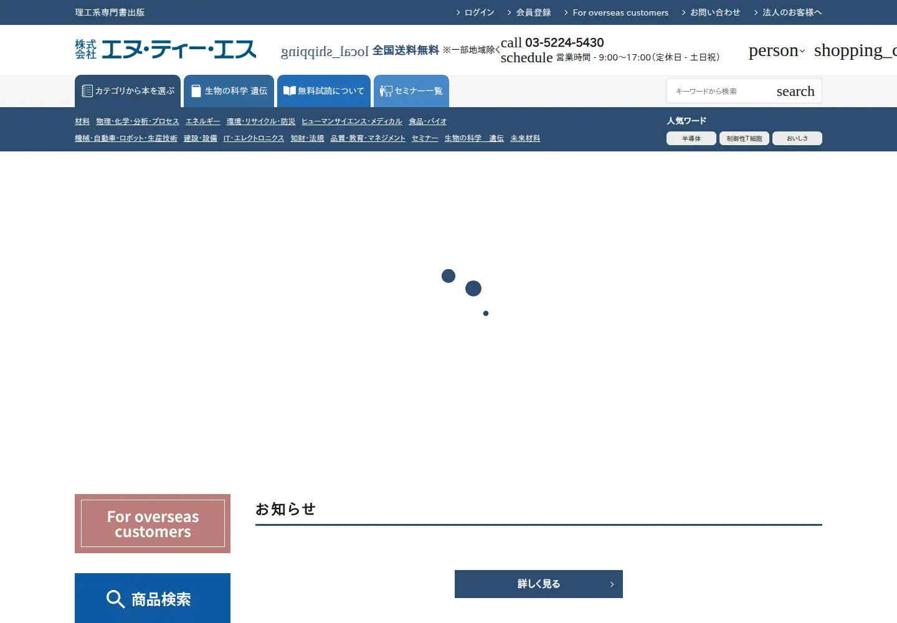Select the 無料試読について tab
Viewport: 897px width, 623px height.
(x=324, y=91)
